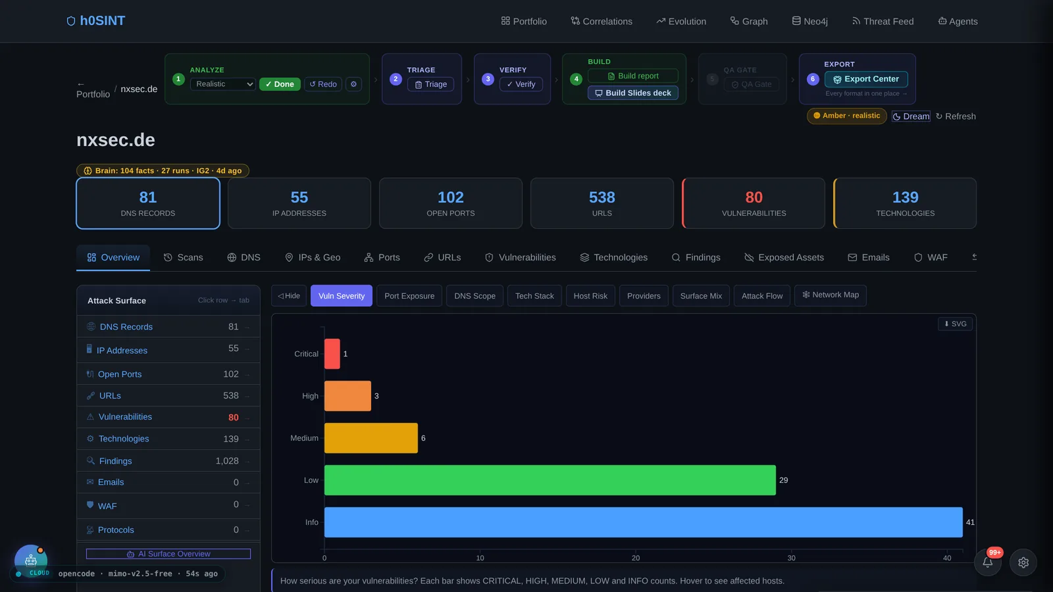Expand the Protocols row arrow
Screen dimensions: 1053x592
pos(248,530)
